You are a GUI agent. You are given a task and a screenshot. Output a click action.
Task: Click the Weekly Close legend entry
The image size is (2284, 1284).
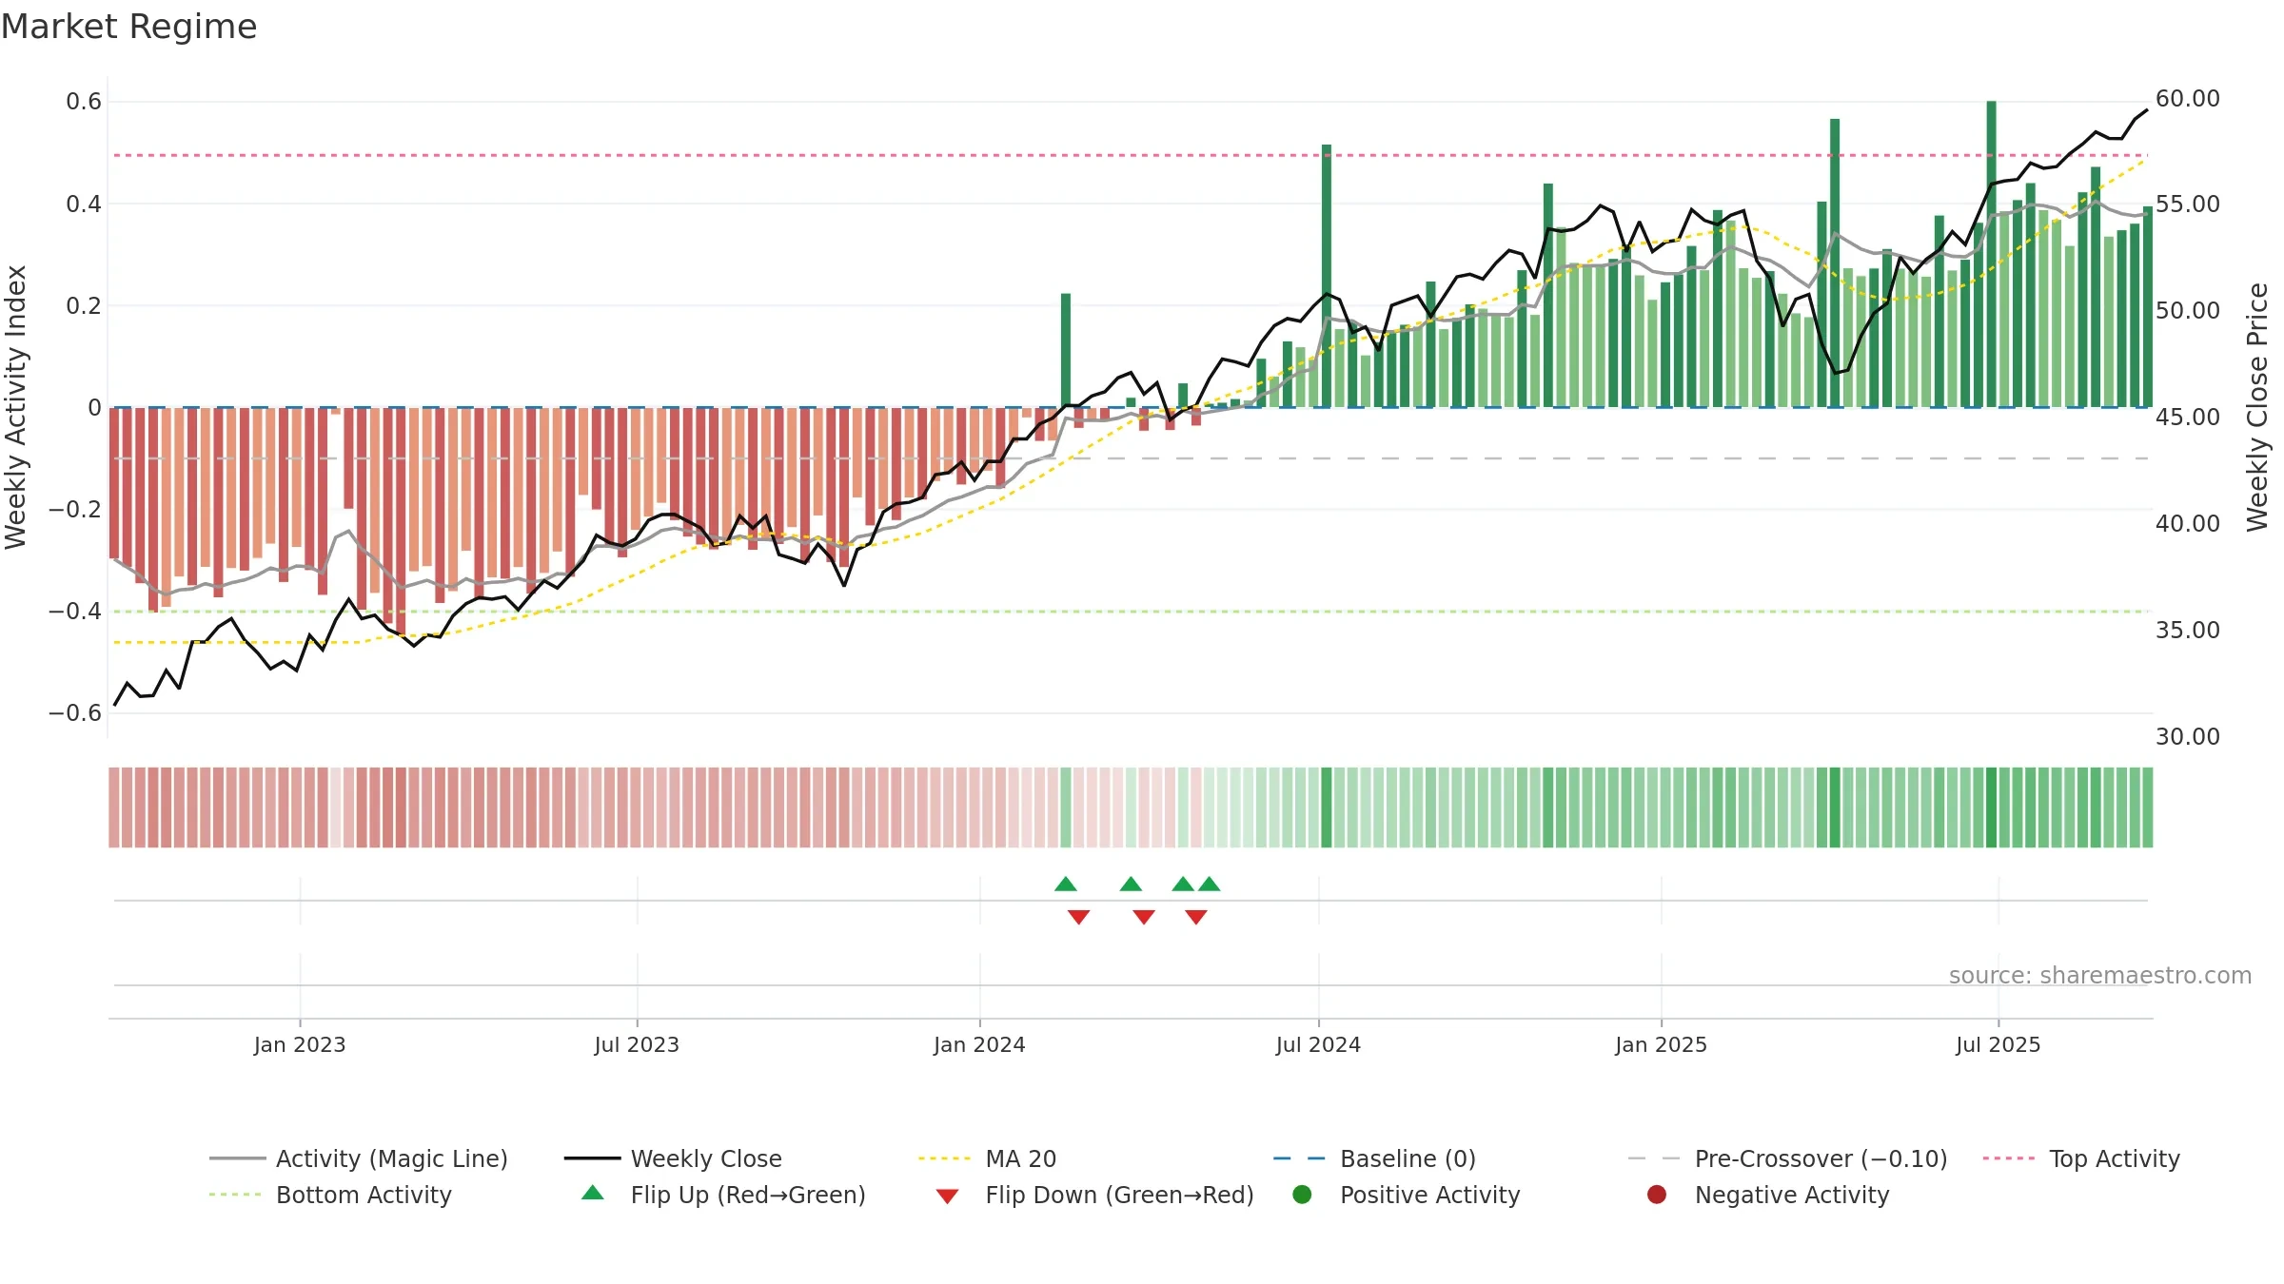click(673, 1158)
